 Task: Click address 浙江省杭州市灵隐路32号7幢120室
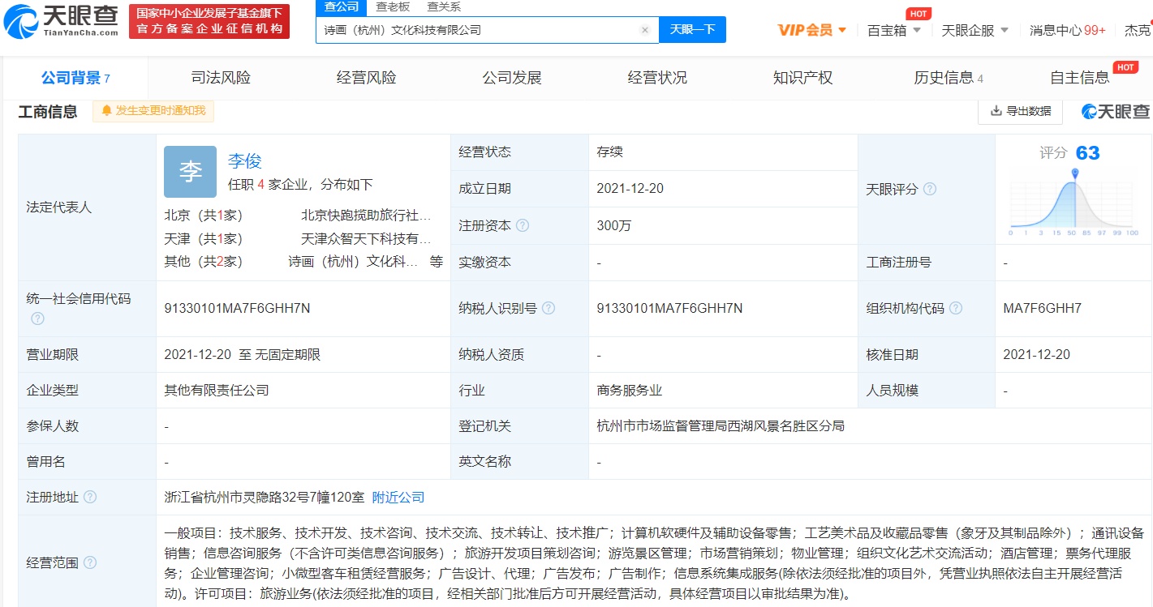(x=265, y=497)
